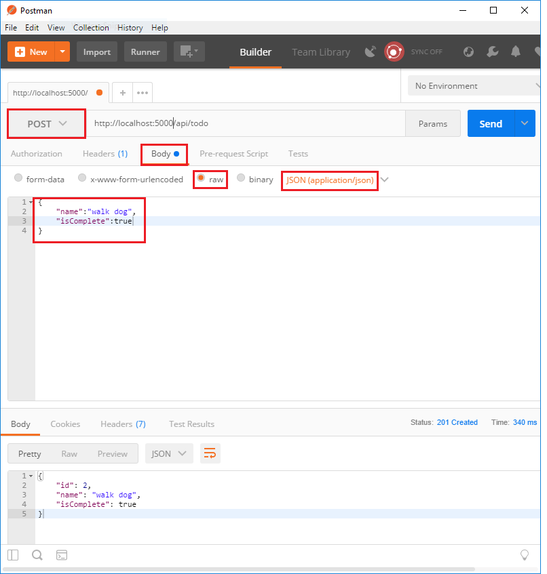Click the "name":"walk dog" line in request editor

pos(96,211)
